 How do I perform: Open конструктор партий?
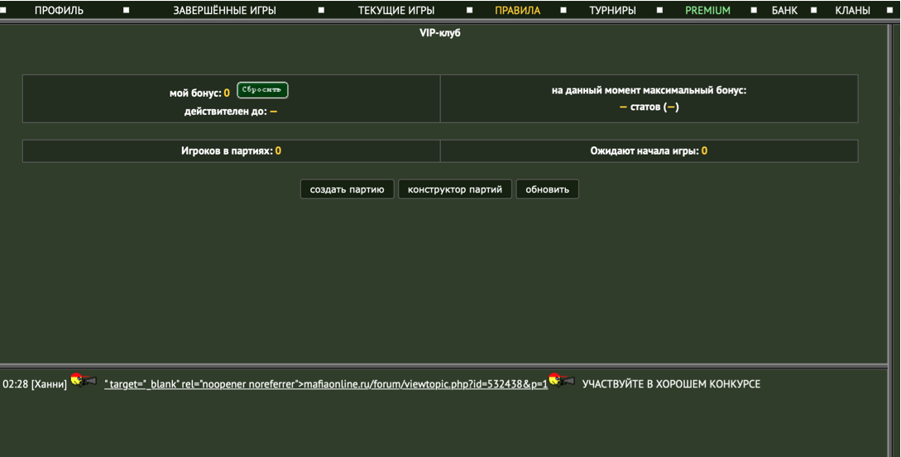coord(454,189)
